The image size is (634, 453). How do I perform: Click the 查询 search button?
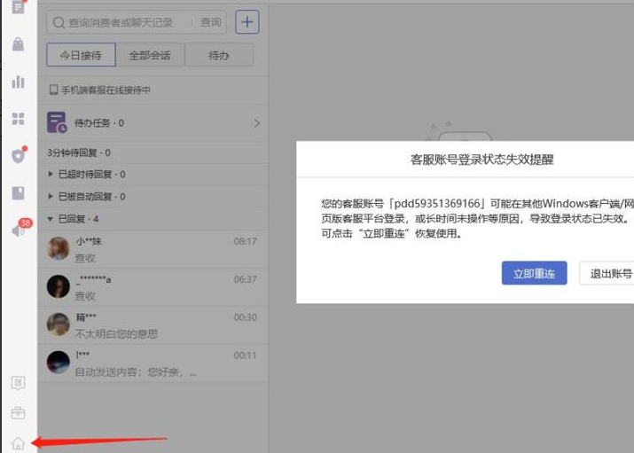point(211,22)
